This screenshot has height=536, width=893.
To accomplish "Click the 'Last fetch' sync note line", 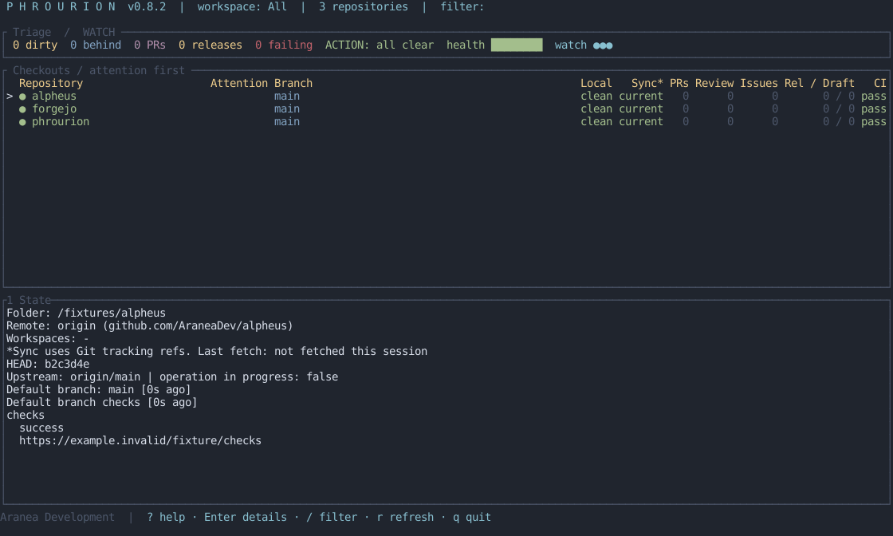I will pos(217,352).
